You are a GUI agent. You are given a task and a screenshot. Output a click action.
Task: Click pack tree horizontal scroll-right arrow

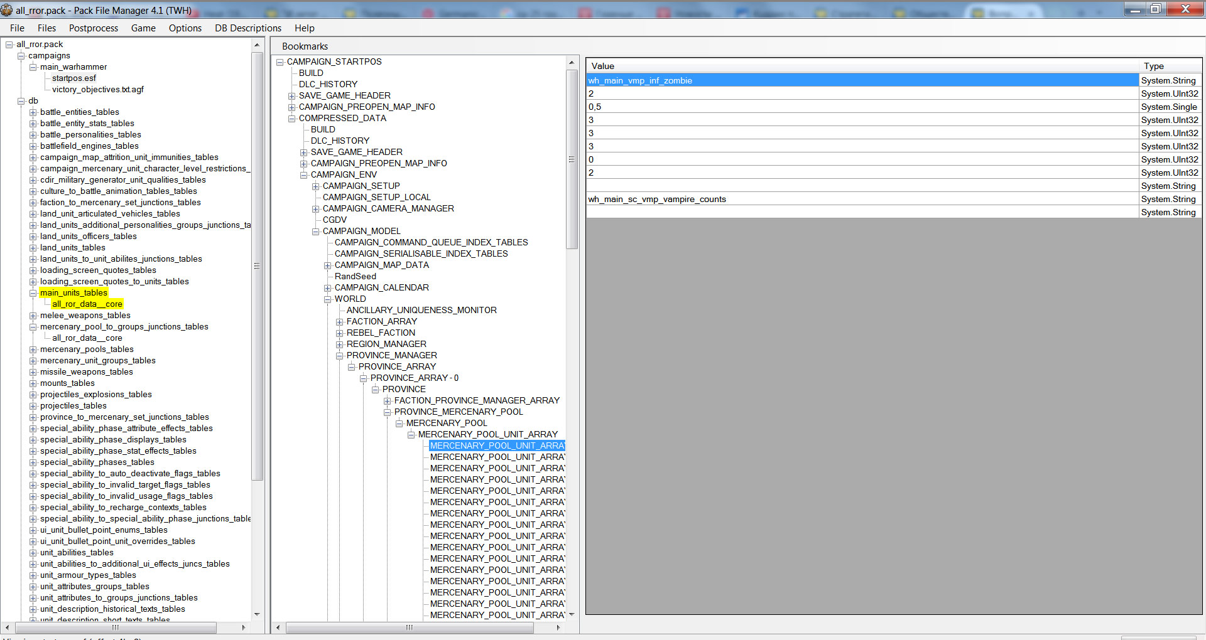244,627
